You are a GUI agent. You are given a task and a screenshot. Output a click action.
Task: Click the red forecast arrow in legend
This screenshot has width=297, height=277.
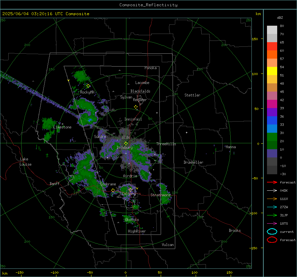[272, 182]
